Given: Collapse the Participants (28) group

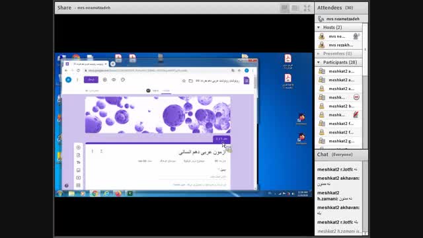Looking at the screenshot, I should (319, 62).
